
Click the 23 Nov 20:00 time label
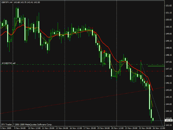131,128
